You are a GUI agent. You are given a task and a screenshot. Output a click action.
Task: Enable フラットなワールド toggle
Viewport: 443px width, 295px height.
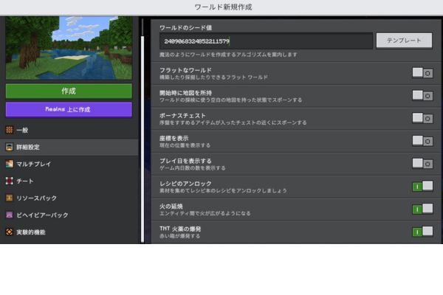[x=422, y=73]
